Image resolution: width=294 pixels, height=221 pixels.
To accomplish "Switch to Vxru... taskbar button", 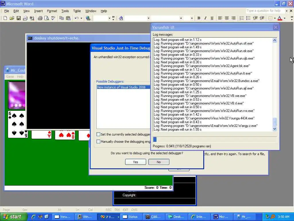I will 63,217.
